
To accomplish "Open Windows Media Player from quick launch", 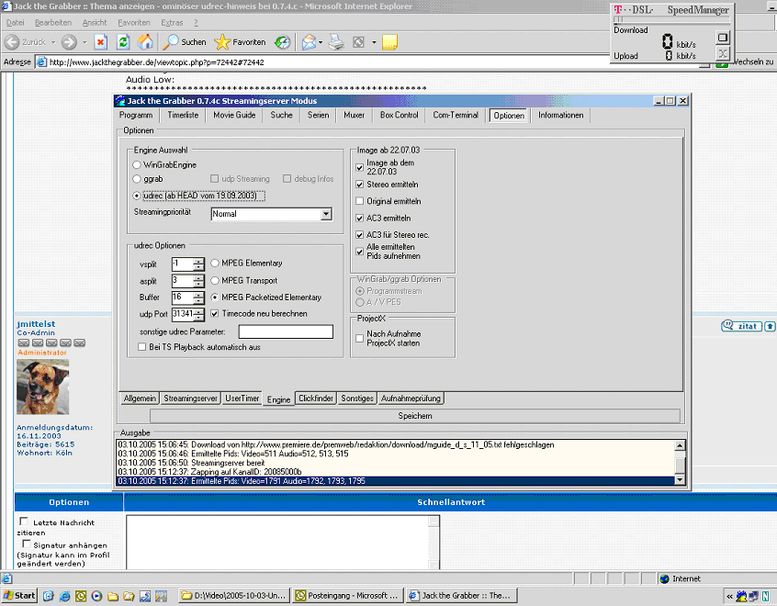I will [96, 596].
